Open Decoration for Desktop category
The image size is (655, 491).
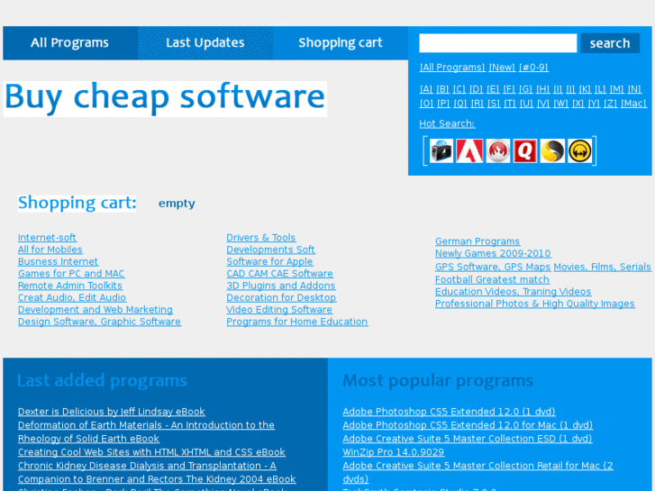pyautogui.click(x=281, y=298)
